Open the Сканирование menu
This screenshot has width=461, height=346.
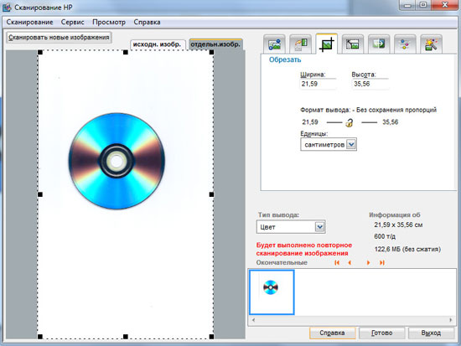click(29, 22)
